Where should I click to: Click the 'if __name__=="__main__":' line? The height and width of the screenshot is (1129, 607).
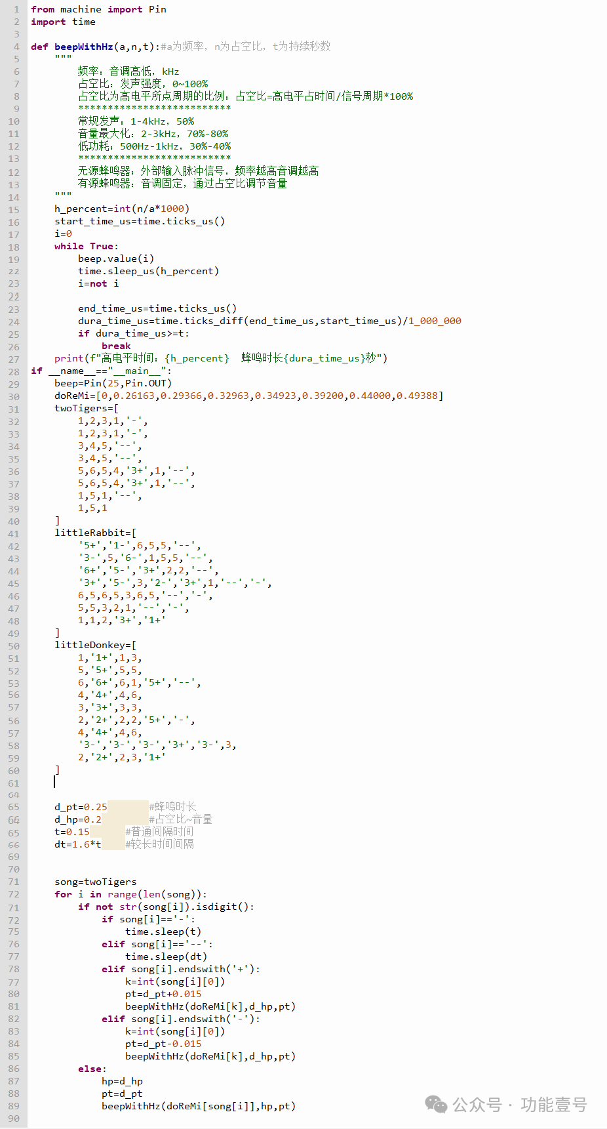101,371
